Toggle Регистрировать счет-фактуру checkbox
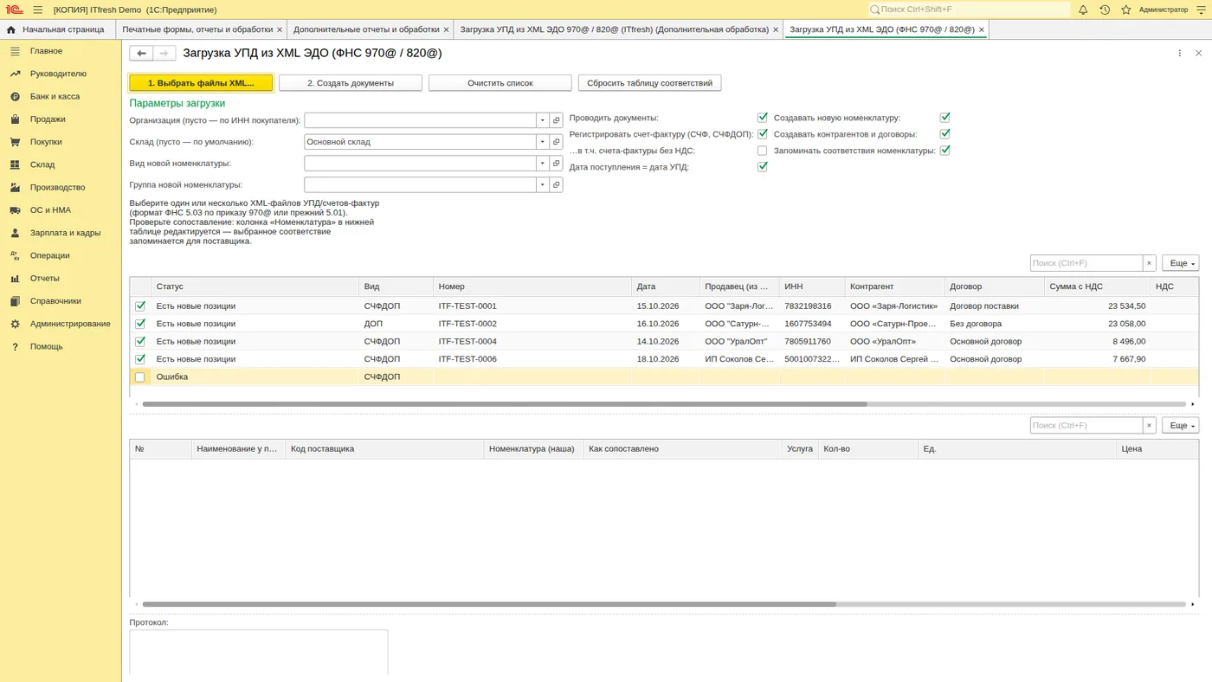The height and width of the screenshot is (682, 1212). point(763,134)
